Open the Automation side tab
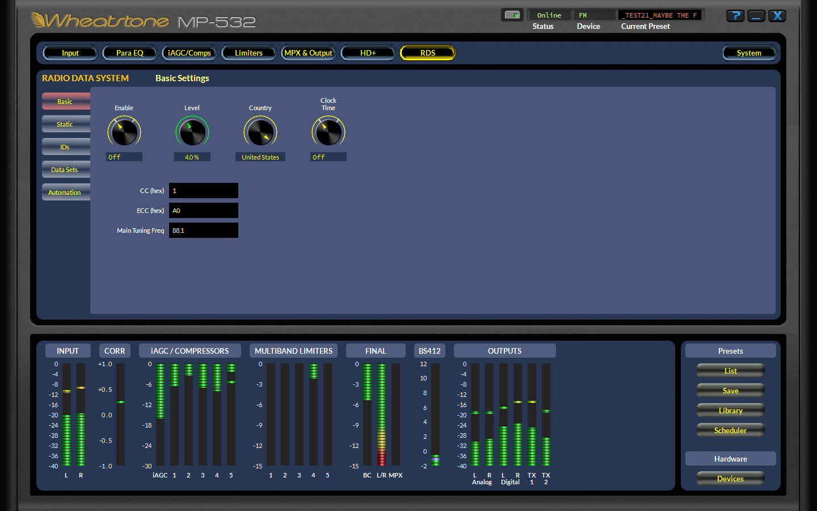Image resolution: width=817 pixels, height=511 pixels. 66,192
